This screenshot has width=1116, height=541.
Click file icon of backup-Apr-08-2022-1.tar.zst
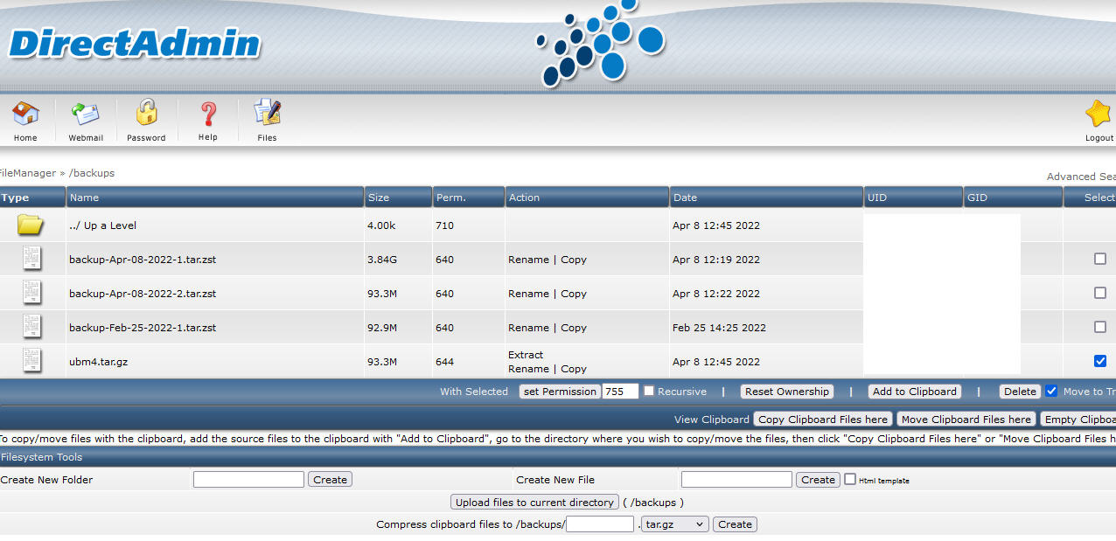point(32,259)
